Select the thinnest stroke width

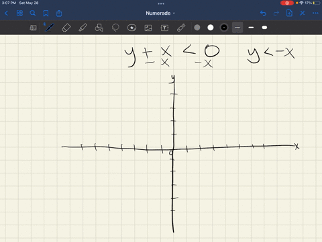(237, 28)
